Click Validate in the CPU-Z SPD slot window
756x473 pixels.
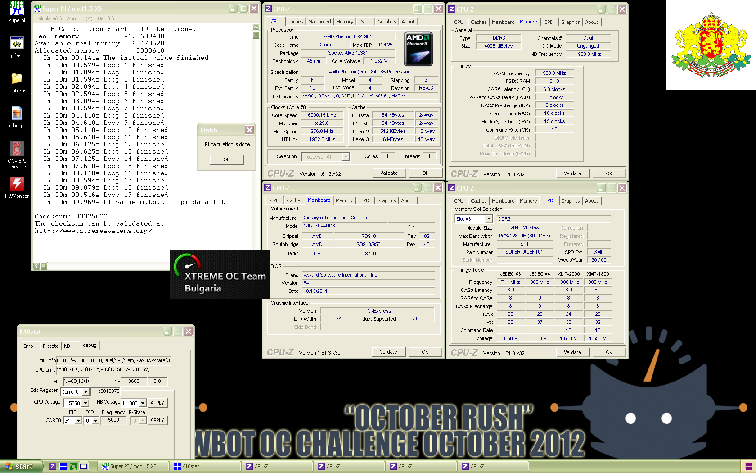[x=572, y=352]
